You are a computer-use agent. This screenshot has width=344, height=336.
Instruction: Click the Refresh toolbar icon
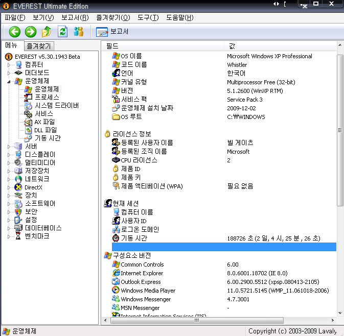pos(62,32)
